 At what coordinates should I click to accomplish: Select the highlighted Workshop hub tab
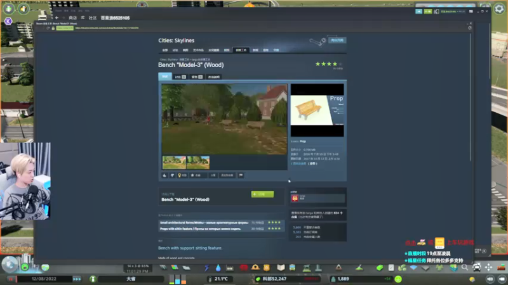click(x=241, y=50)
